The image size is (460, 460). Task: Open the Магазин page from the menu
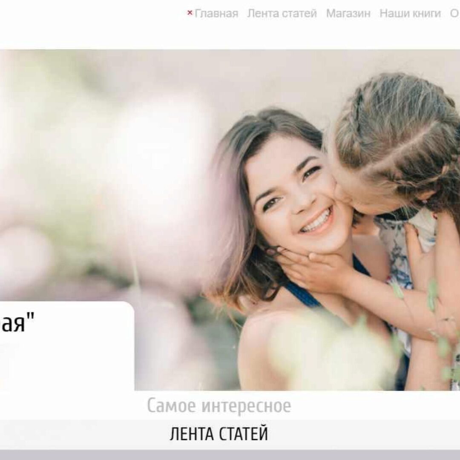[x=348, y=14]
